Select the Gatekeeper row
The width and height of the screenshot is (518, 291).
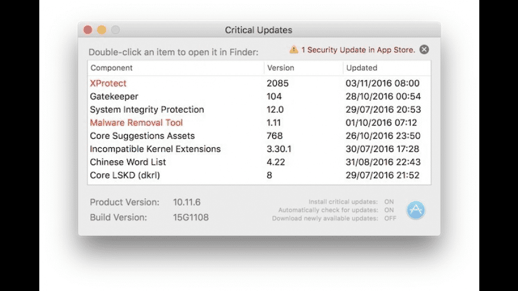click(x=114, y=96)
